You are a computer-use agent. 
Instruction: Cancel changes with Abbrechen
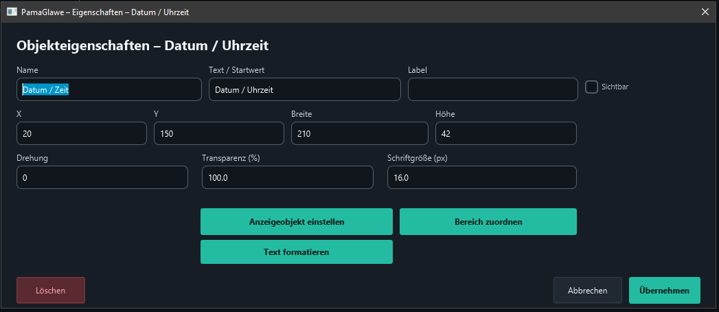[588, 291]
